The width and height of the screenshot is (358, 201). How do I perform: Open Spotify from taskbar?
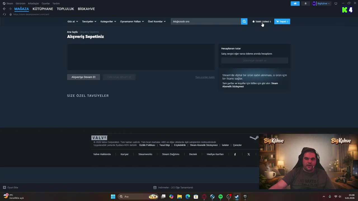click(220, 197)
